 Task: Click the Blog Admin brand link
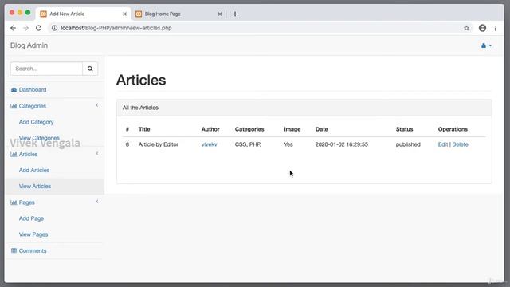click(x=29, y=45)
